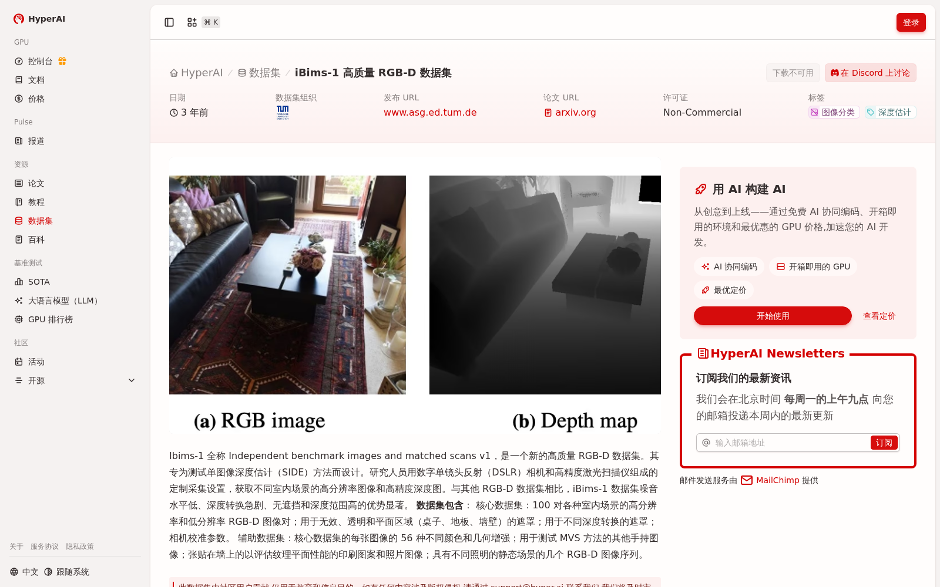Click 订阅 subscribe button
The height and width of the screenshot is (587, 940).
coord(884,443)
